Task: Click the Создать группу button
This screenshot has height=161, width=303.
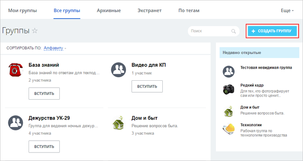Action: click(272, 31)
